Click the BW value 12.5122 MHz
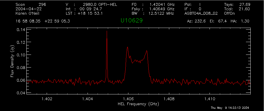Image resolution: width=264 pixels, height=111 pixels. 161,13
